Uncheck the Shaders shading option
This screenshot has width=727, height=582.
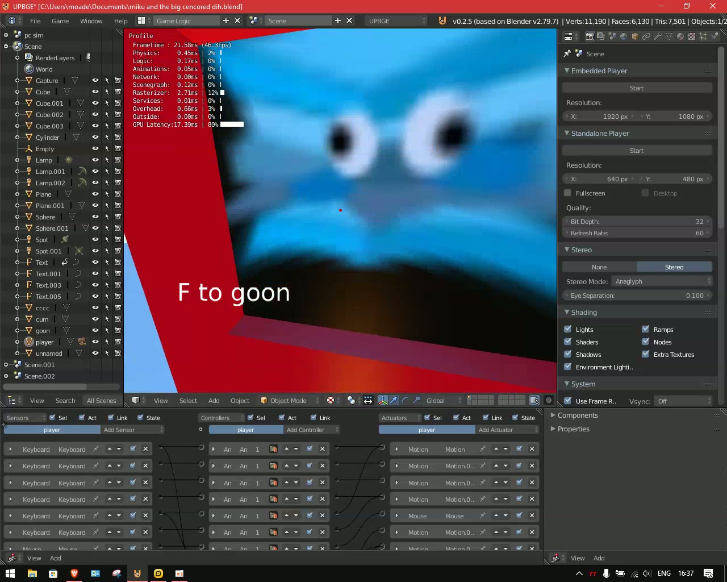[567, 342]
